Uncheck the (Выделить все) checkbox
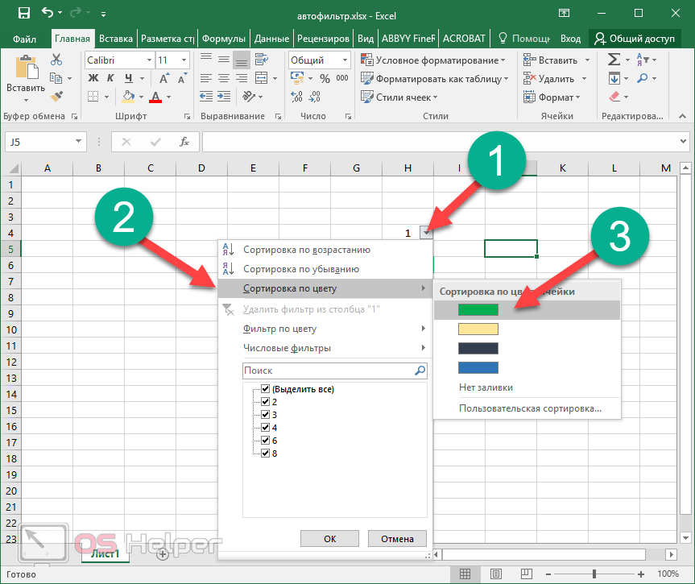The width and height of the screenshot is (695, 584). coord(266,389)
